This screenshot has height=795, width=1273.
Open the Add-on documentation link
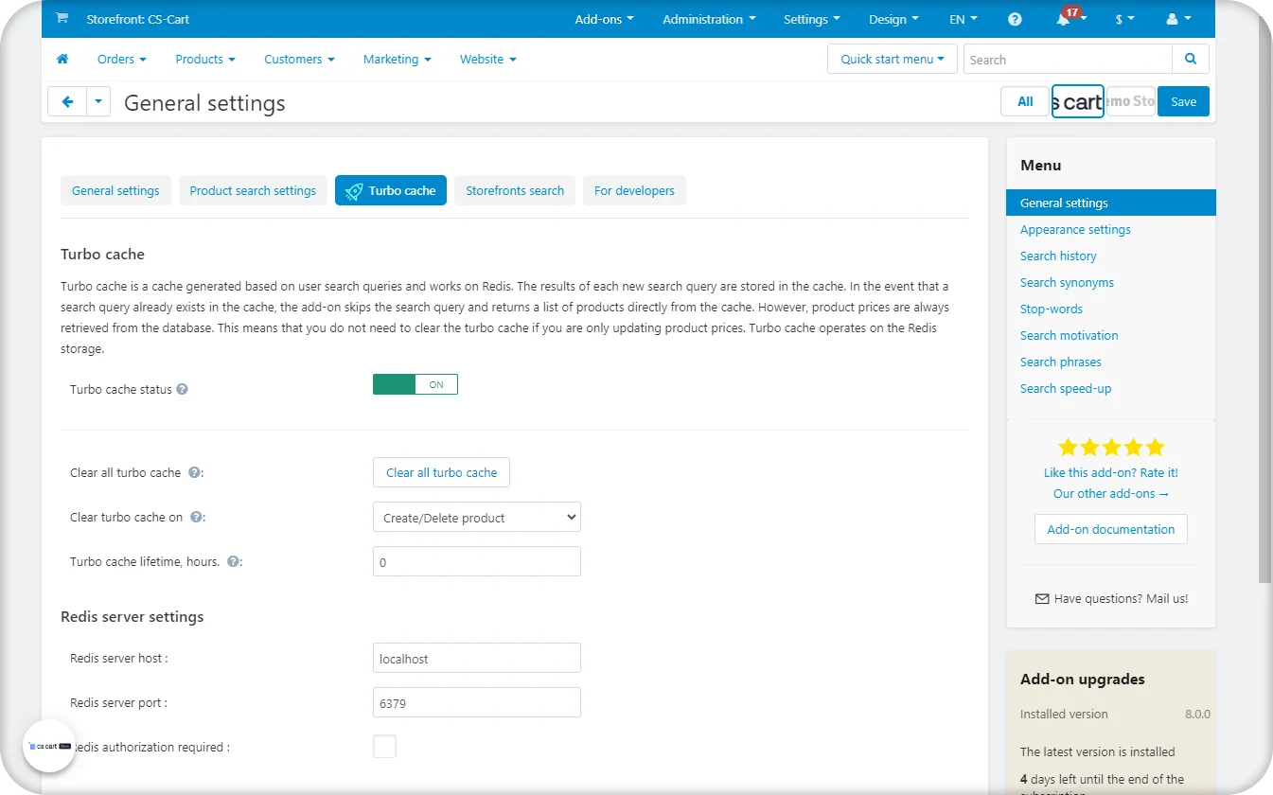coord(1110,529)
